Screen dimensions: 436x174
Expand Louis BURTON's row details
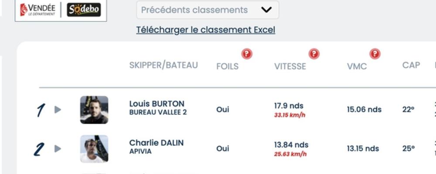click(x=58, y=110)
